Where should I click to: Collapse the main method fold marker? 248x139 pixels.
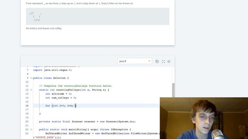pos(31,129)
